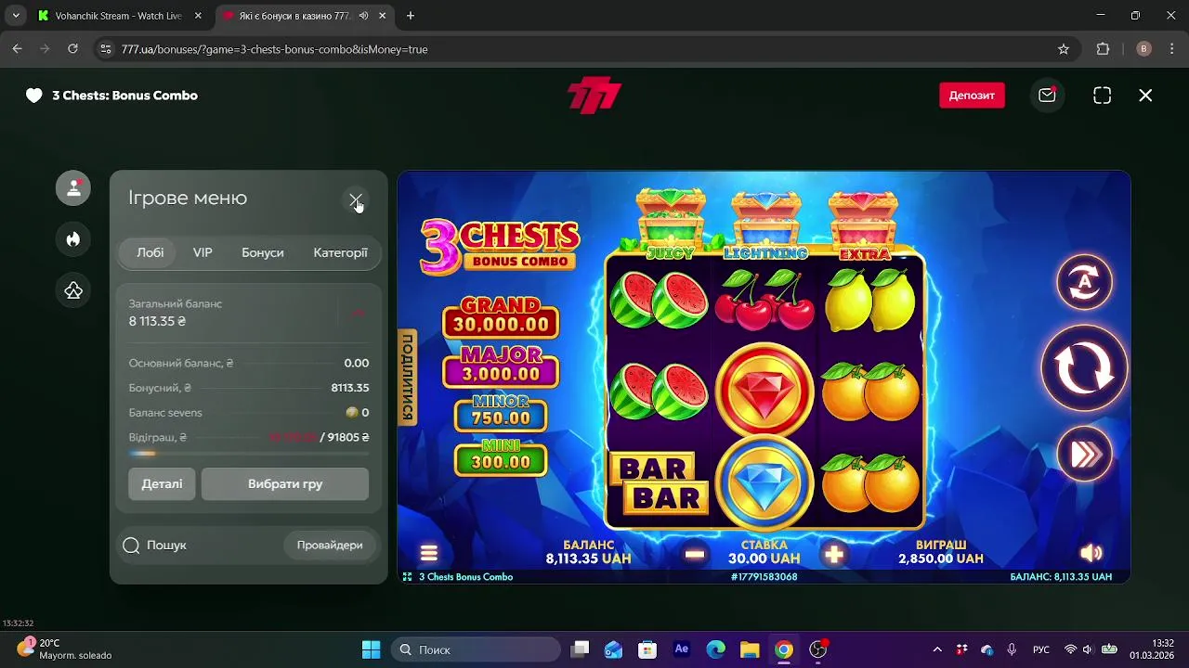Switch the РУС keyboard language indicator
The image size is (1189, 668).
click(x=1041, y=649)
